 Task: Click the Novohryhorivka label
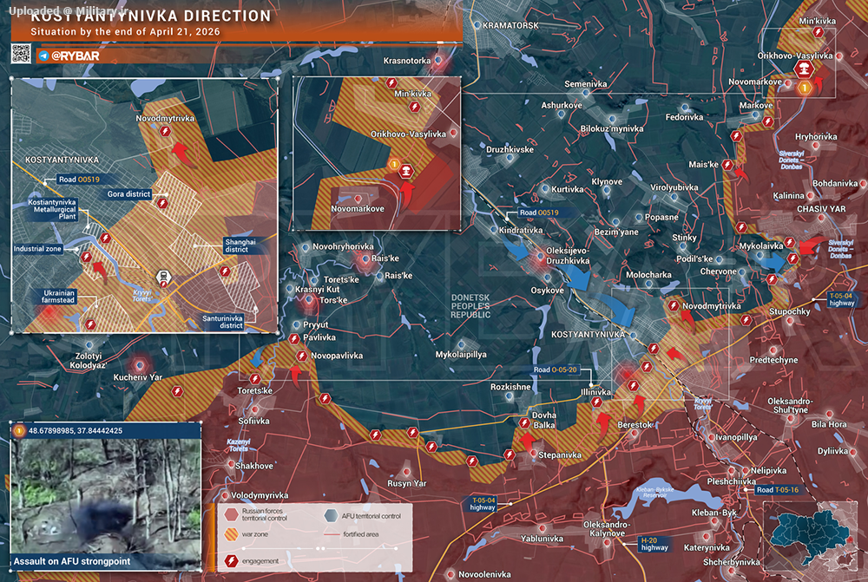(343, 246)
